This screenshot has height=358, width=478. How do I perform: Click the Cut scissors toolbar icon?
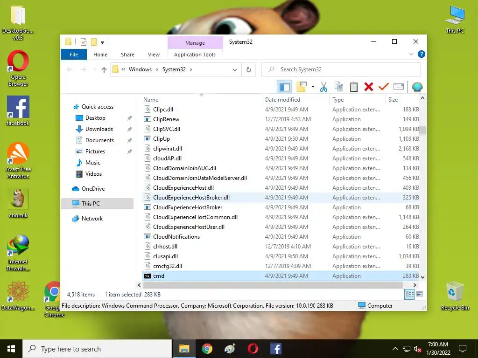pos(323,87)
